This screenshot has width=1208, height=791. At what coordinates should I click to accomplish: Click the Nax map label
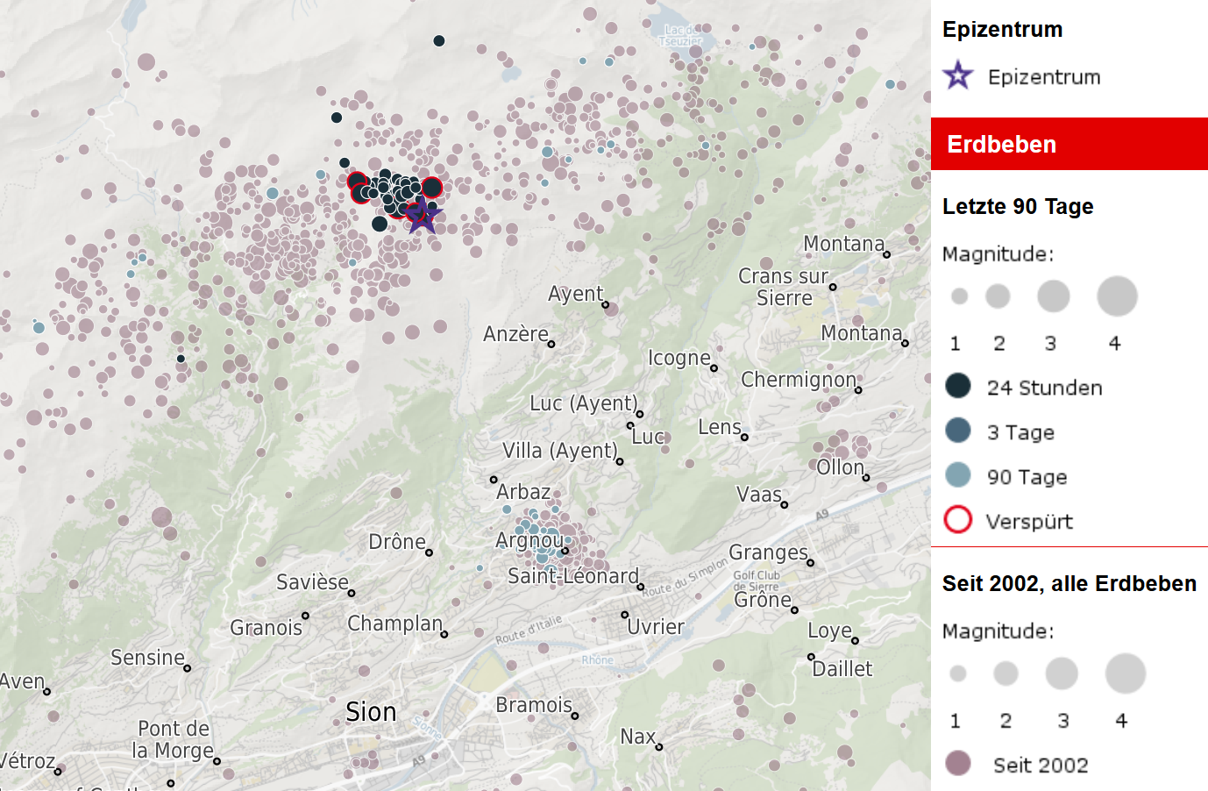[638, 737]
